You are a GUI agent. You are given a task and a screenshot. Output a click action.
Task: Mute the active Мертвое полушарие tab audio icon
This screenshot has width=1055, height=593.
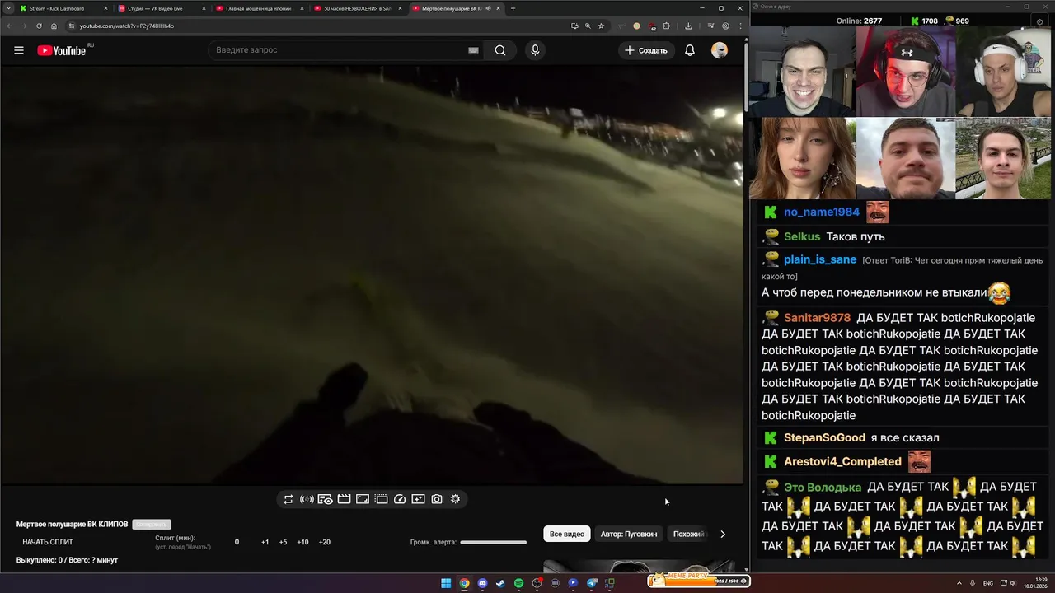click(488, 8)
